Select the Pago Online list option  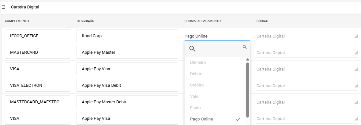(x=215, y=119)
